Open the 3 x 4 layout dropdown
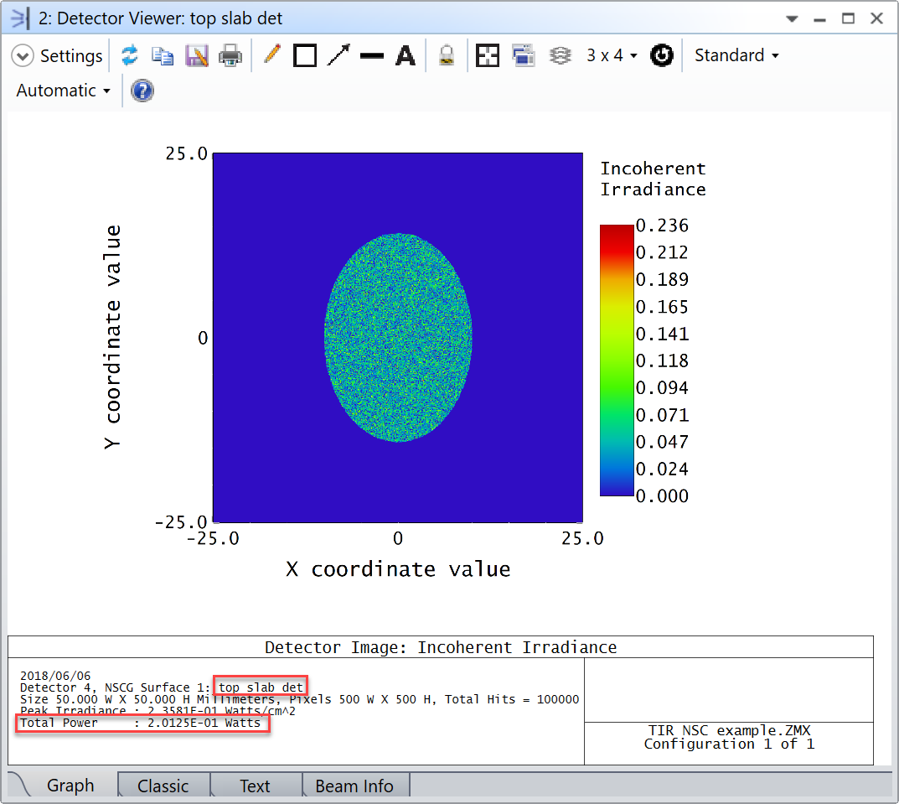 612,55
